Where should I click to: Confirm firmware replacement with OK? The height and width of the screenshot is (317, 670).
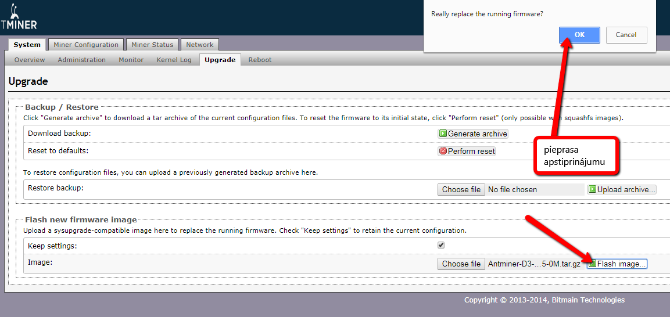click(x=579, y=35)
